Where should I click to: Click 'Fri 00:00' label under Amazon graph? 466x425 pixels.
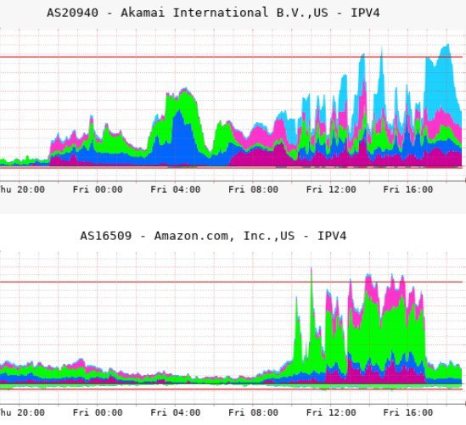coord(98,412)
